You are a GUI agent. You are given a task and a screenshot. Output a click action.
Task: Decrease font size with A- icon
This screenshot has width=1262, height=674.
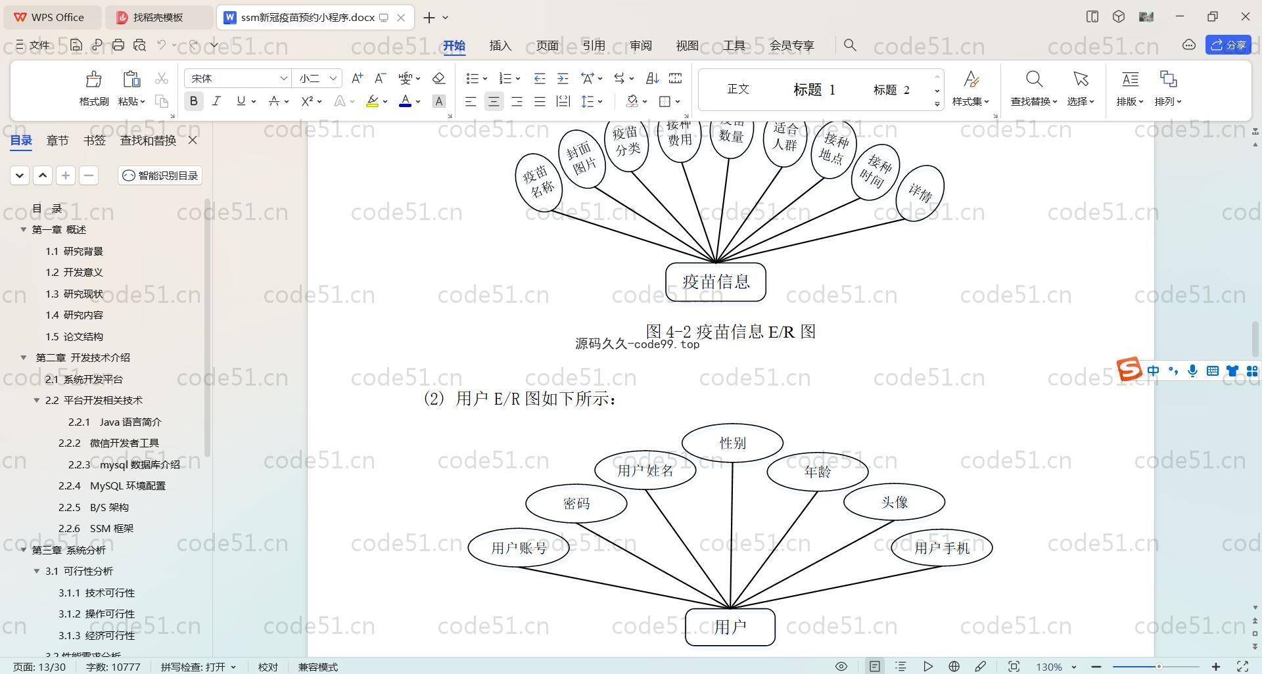[380, 78]
